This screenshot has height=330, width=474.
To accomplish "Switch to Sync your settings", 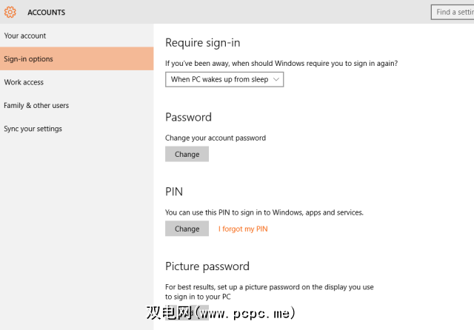I will 33,129.
